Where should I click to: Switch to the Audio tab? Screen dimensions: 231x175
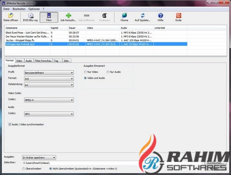28,61
